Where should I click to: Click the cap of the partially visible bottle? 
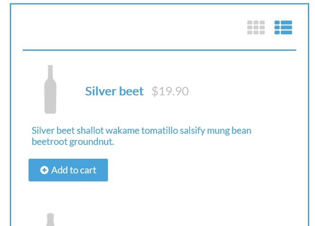50,214
